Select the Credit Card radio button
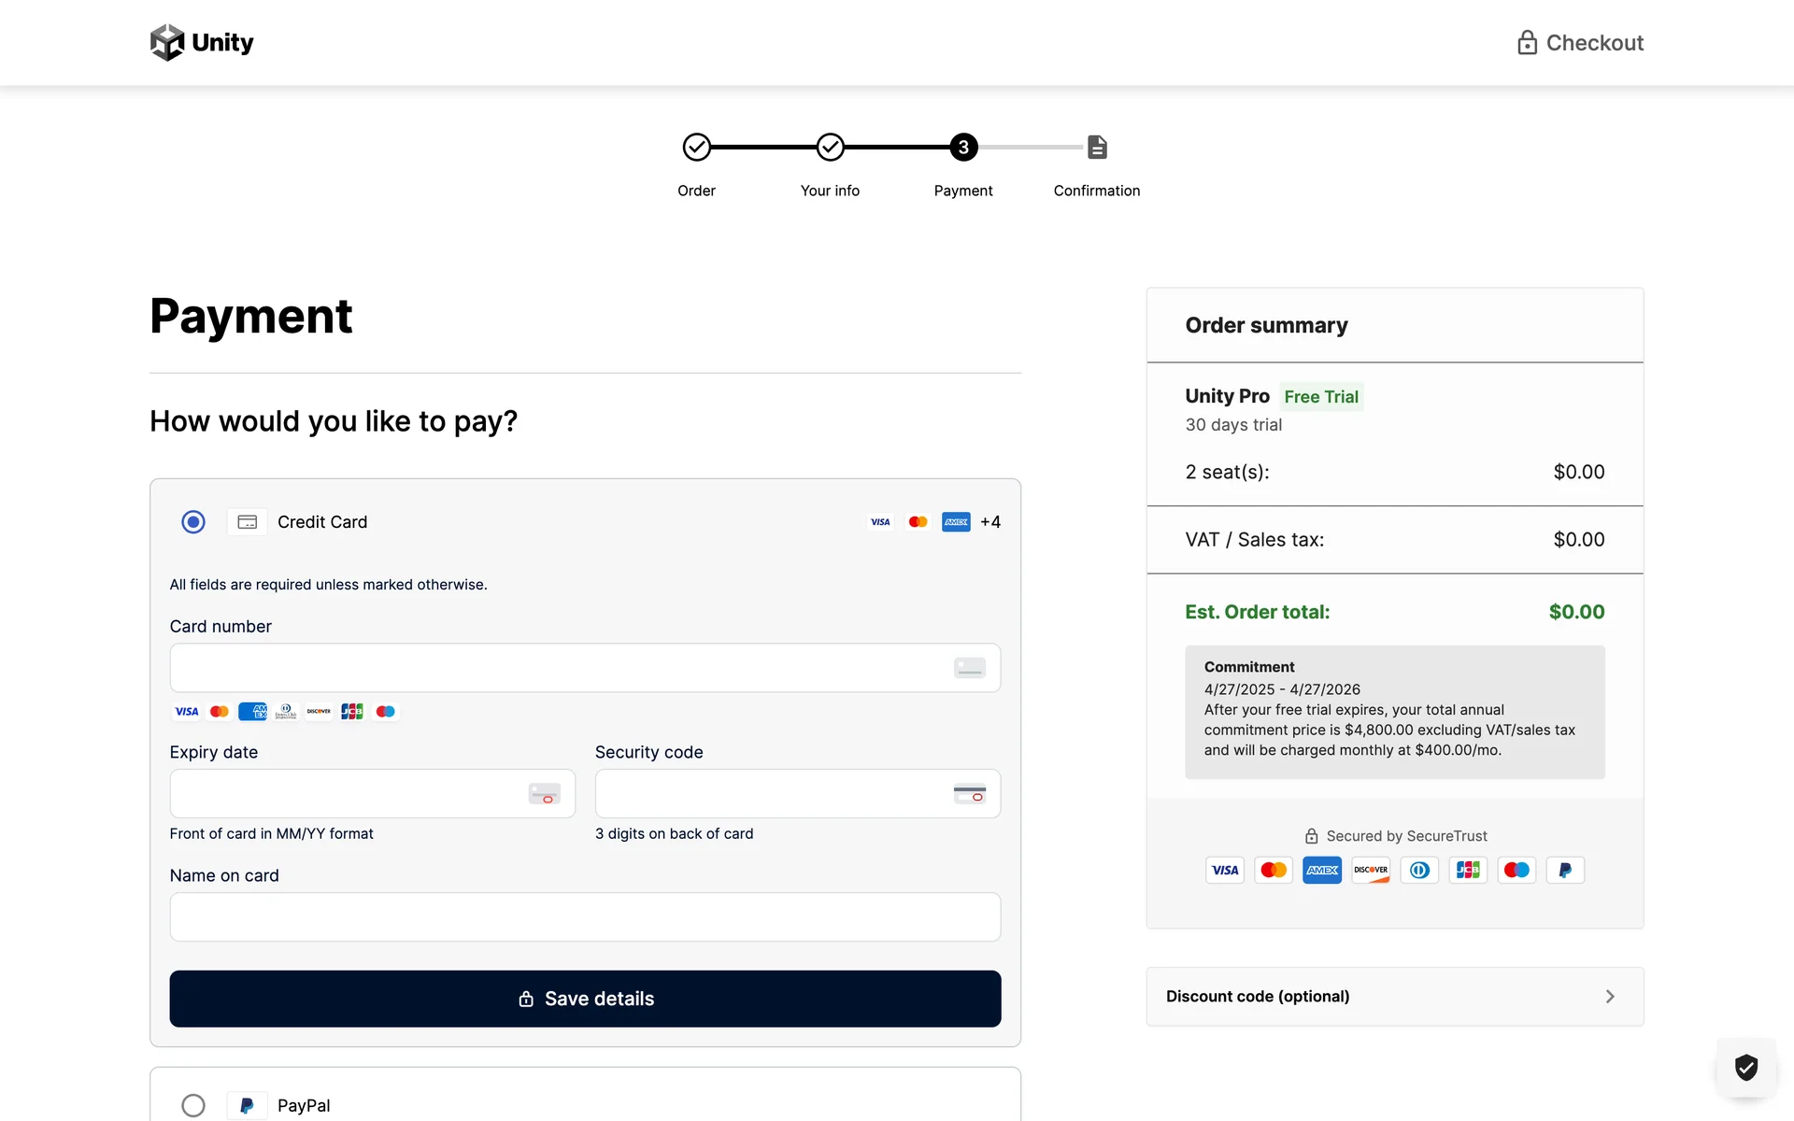Screen dimensions: 1794x1121 [x=193, y=522]
